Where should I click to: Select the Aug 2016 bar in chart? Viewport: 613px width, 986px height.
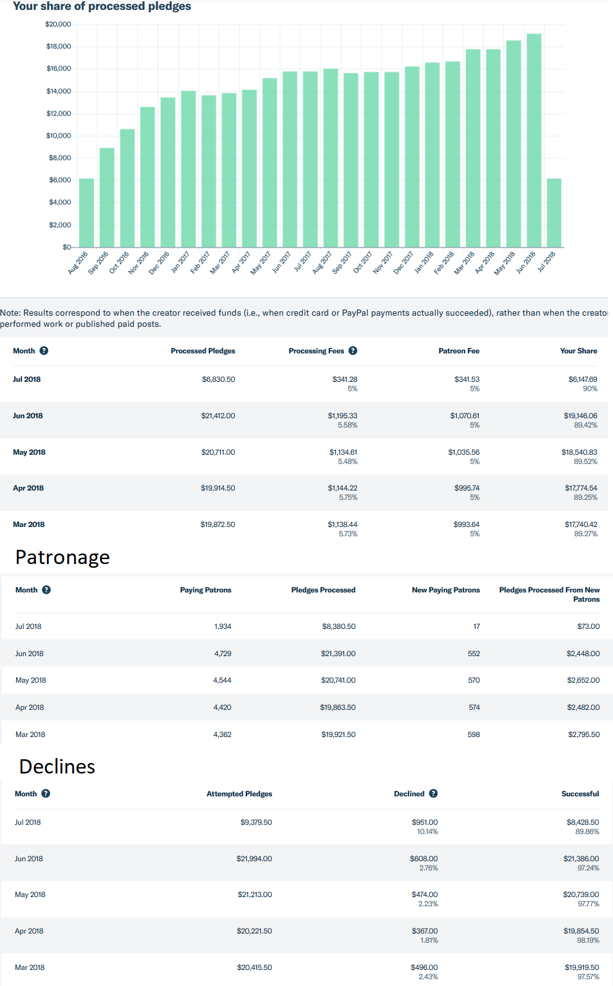tap(87, 213)
